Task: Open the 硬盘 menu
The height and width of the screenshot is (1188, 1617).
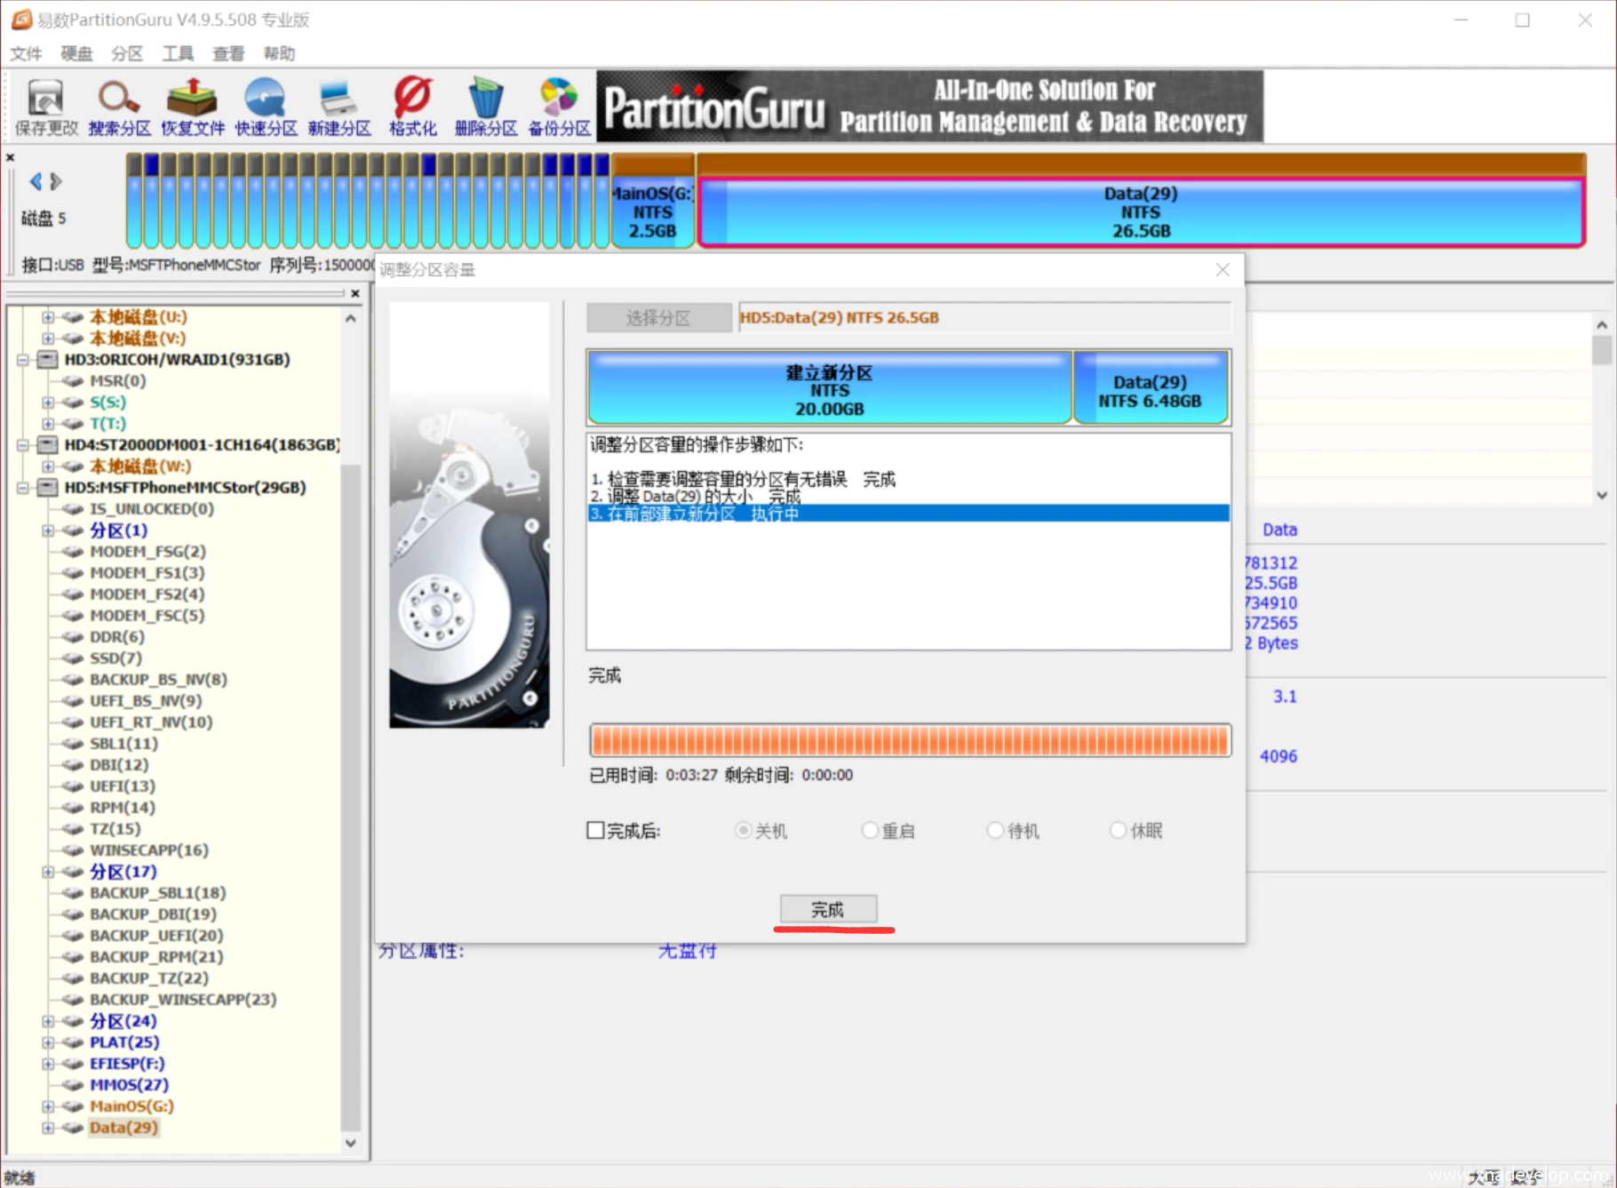Action: [x=76, y=53]
